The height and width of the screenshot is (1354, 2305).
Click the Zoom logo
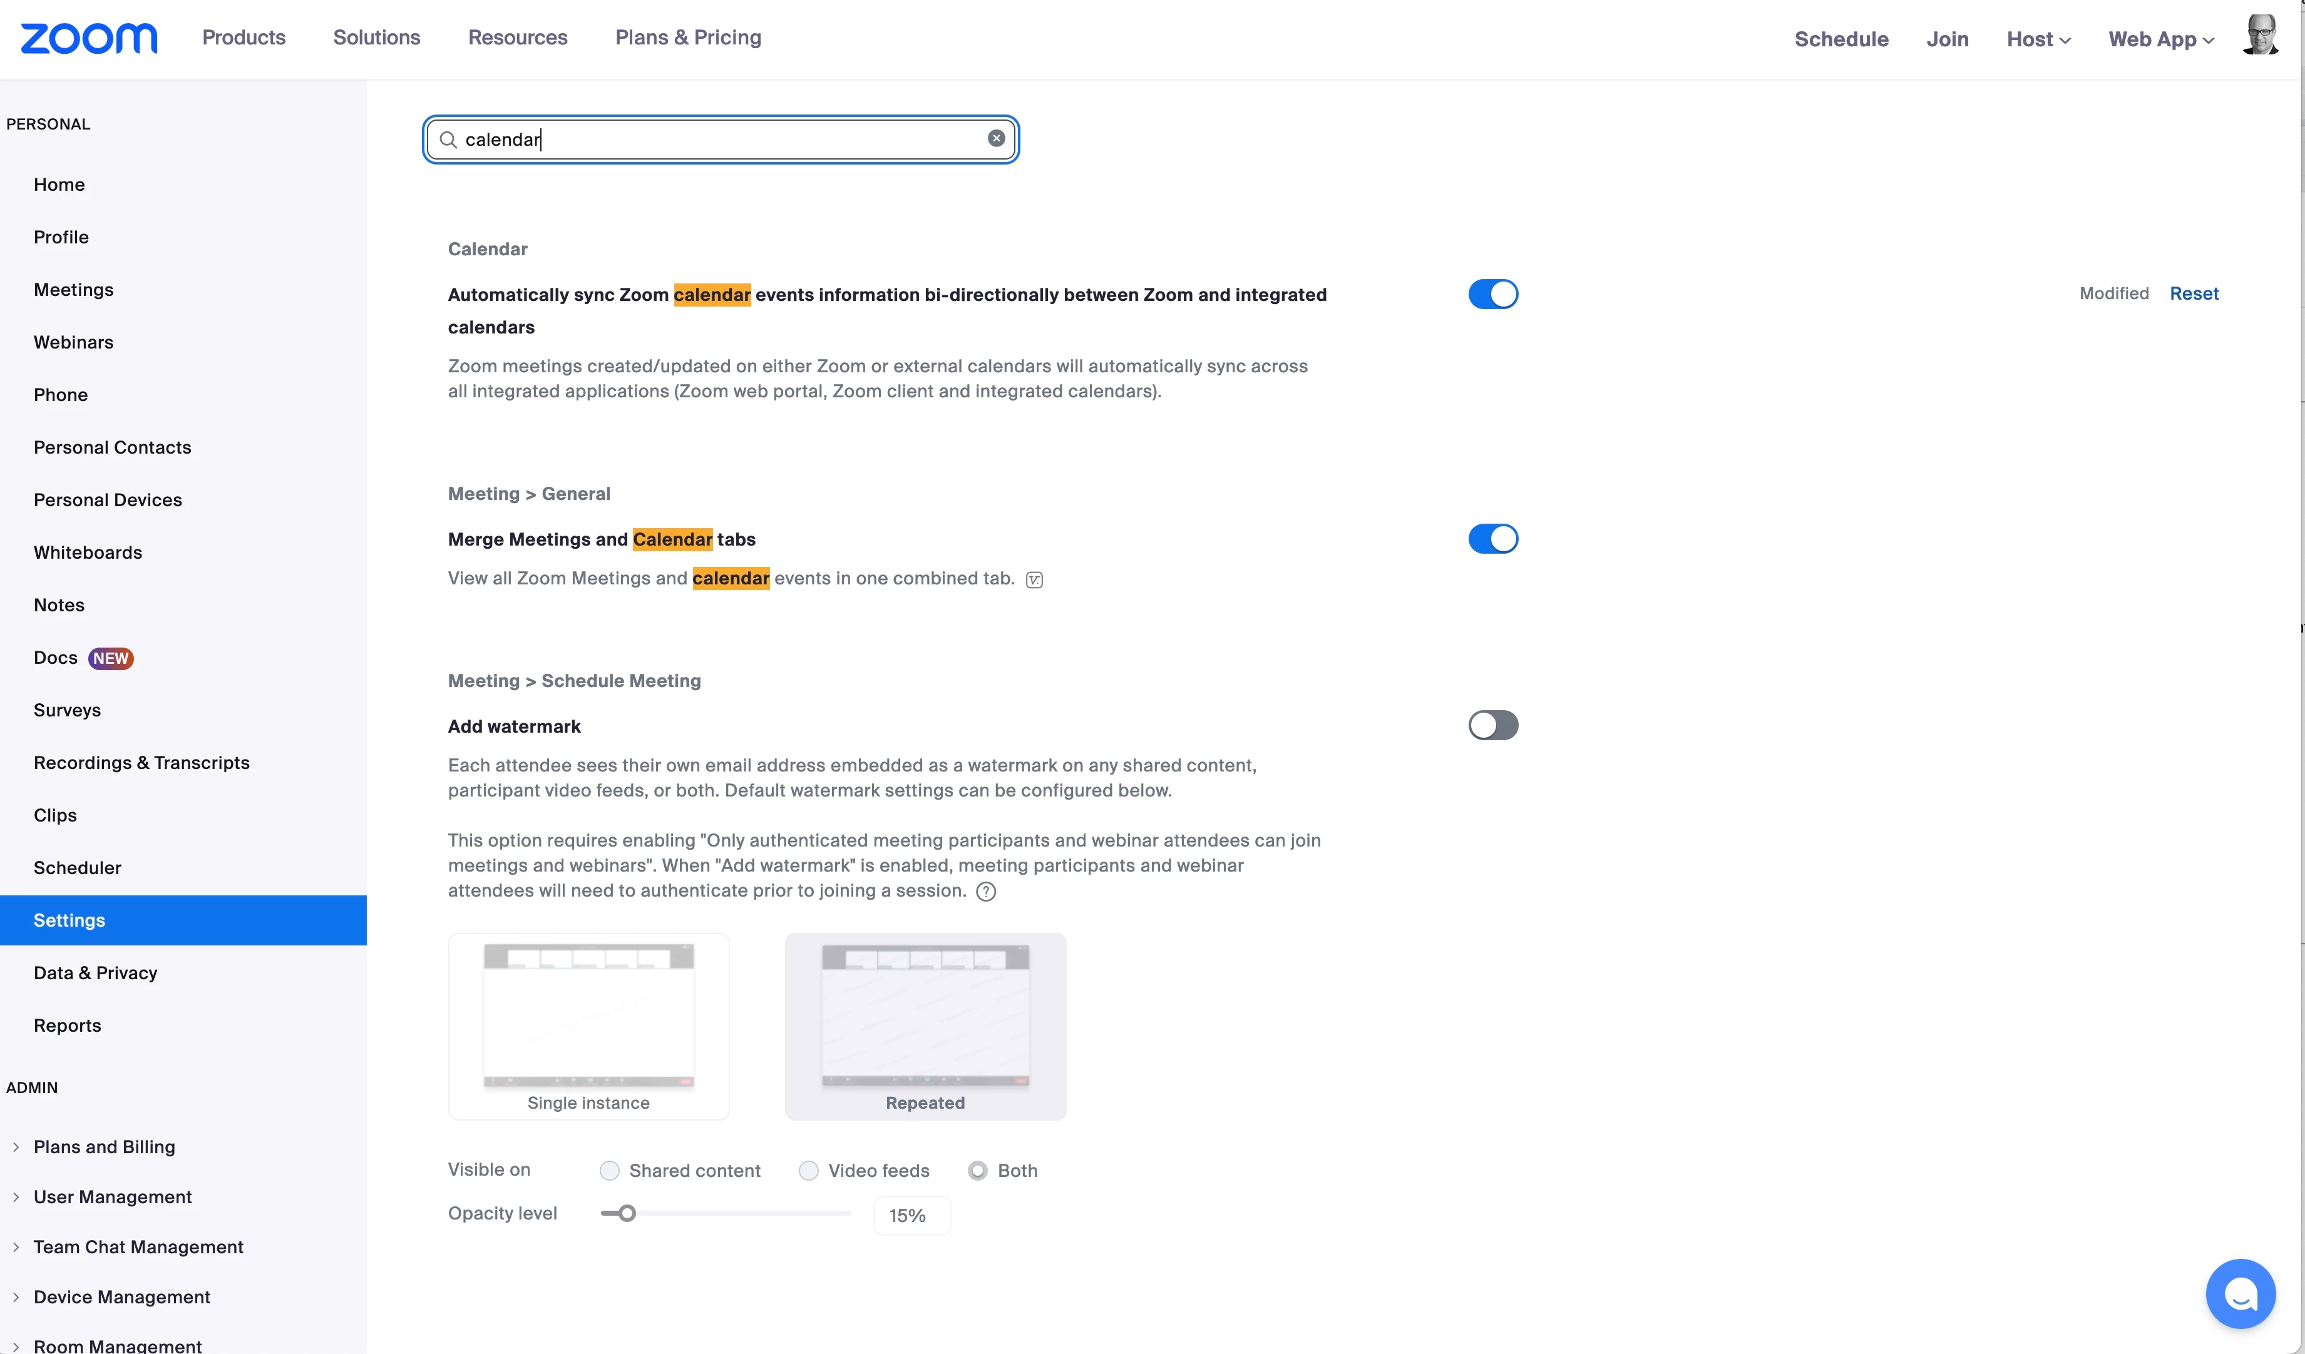point(89,38)
